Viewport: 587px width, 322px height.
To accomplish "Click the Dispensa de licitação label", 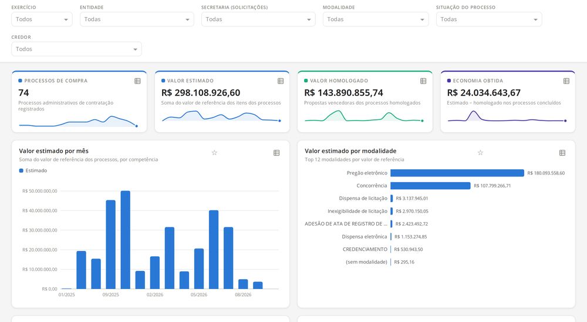I will point(363,198).
